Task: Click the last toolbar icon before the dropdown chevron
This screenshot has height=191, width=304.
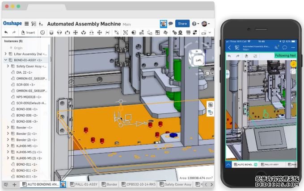Action: [204, 33]
